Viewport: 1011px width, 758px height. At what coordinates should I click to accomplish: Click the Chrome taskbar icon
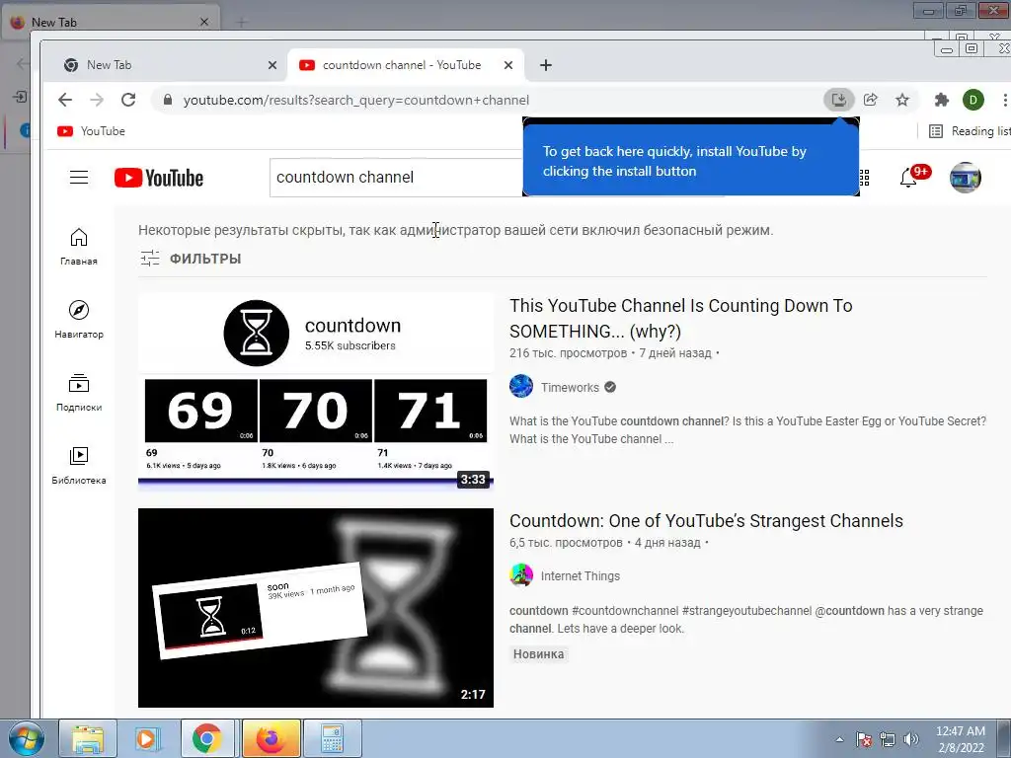pos(206,738)
